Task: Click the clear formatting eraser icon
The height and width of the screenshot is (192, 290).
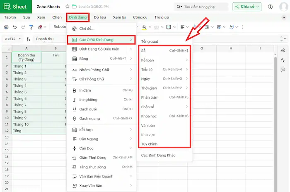Action: pyautogui.click(x=40, y=27)
